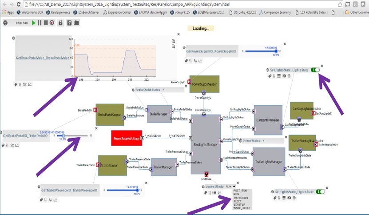Click the tag icon under the brake pedal chart
Viewport: 369px width, 215px height.
16,84
